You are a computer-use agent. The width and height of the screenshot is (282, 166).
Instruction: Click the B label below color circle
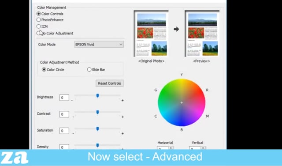coord(182,130)
